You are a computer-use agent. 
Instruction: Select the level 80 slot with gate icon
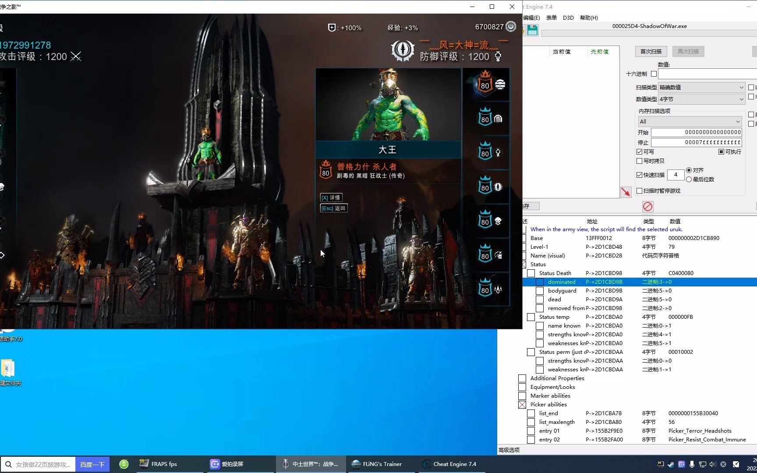coord(486,119)
